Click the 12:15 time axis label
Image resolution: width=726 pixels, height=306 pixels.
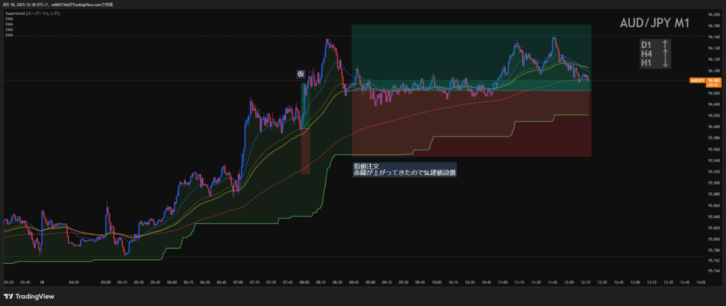(x=584, y=282)
